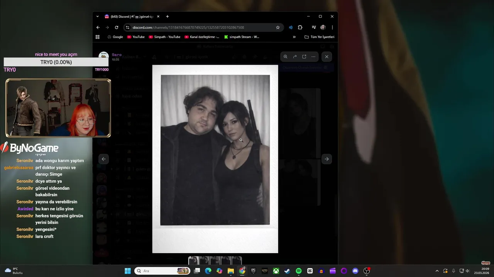494x277 pixels.
Task: Open the media controls icon
Action: tap(314, 27)
